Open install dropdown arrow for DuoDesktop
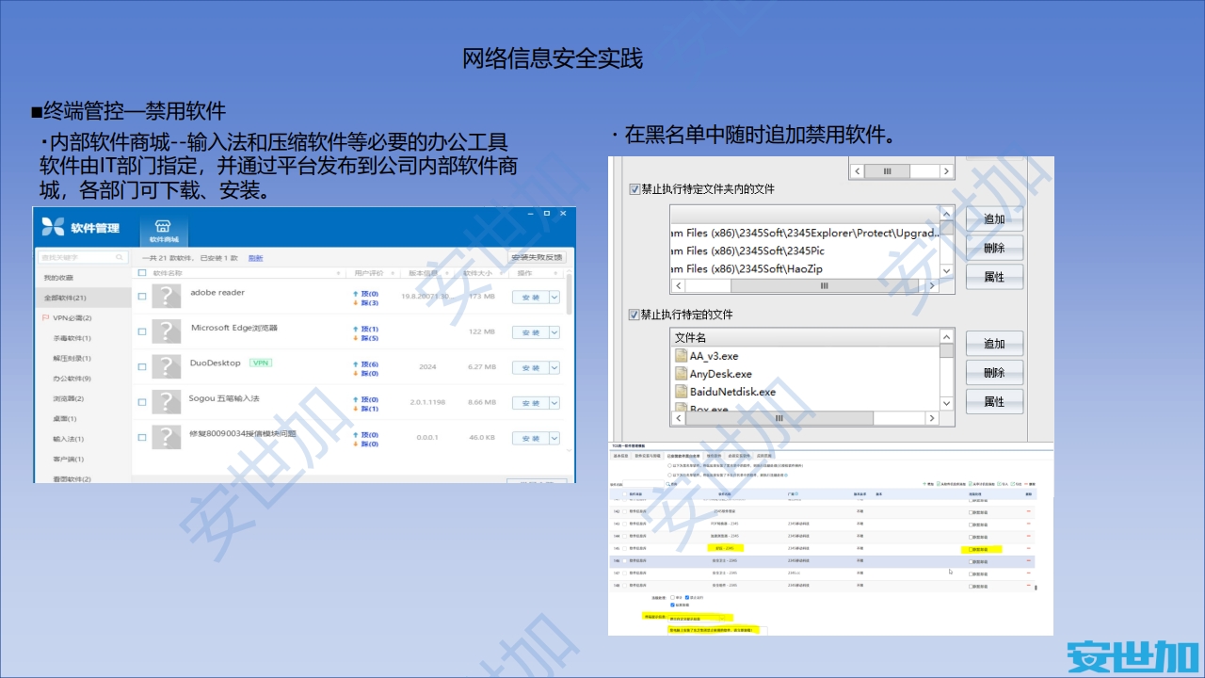 554,367
